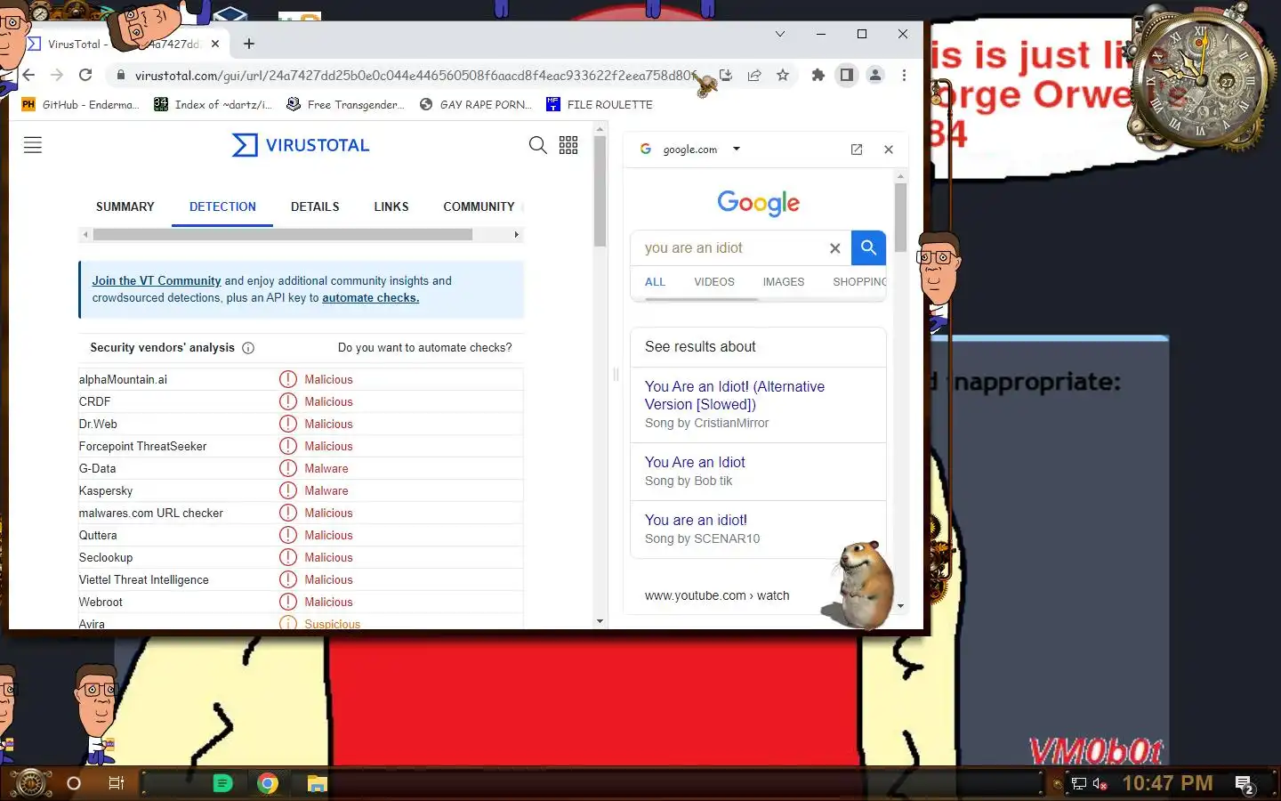Open VirusTotal search magnifier
1281x801 pixels.
pos(538,145)
